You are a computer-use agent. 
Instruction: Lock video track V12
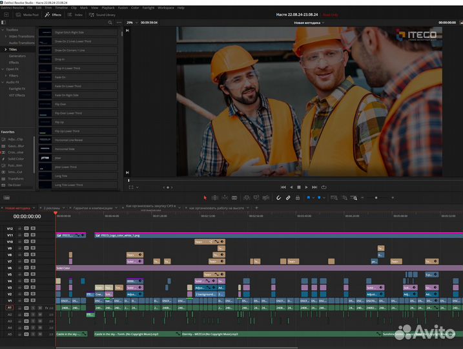coord(20,229)
